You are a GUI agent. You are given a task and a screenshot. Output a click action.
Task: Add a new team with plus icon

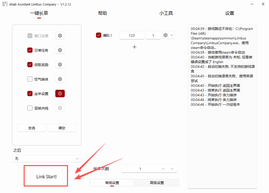(x=134, y=47)
